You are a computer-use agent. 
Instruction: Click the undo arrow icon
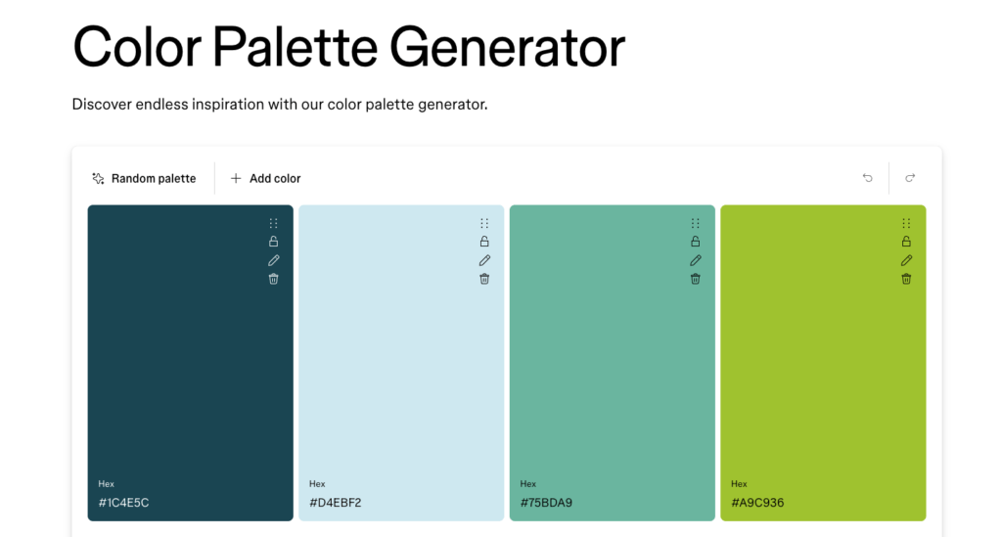pyautogui.click(x=867, y=178)
